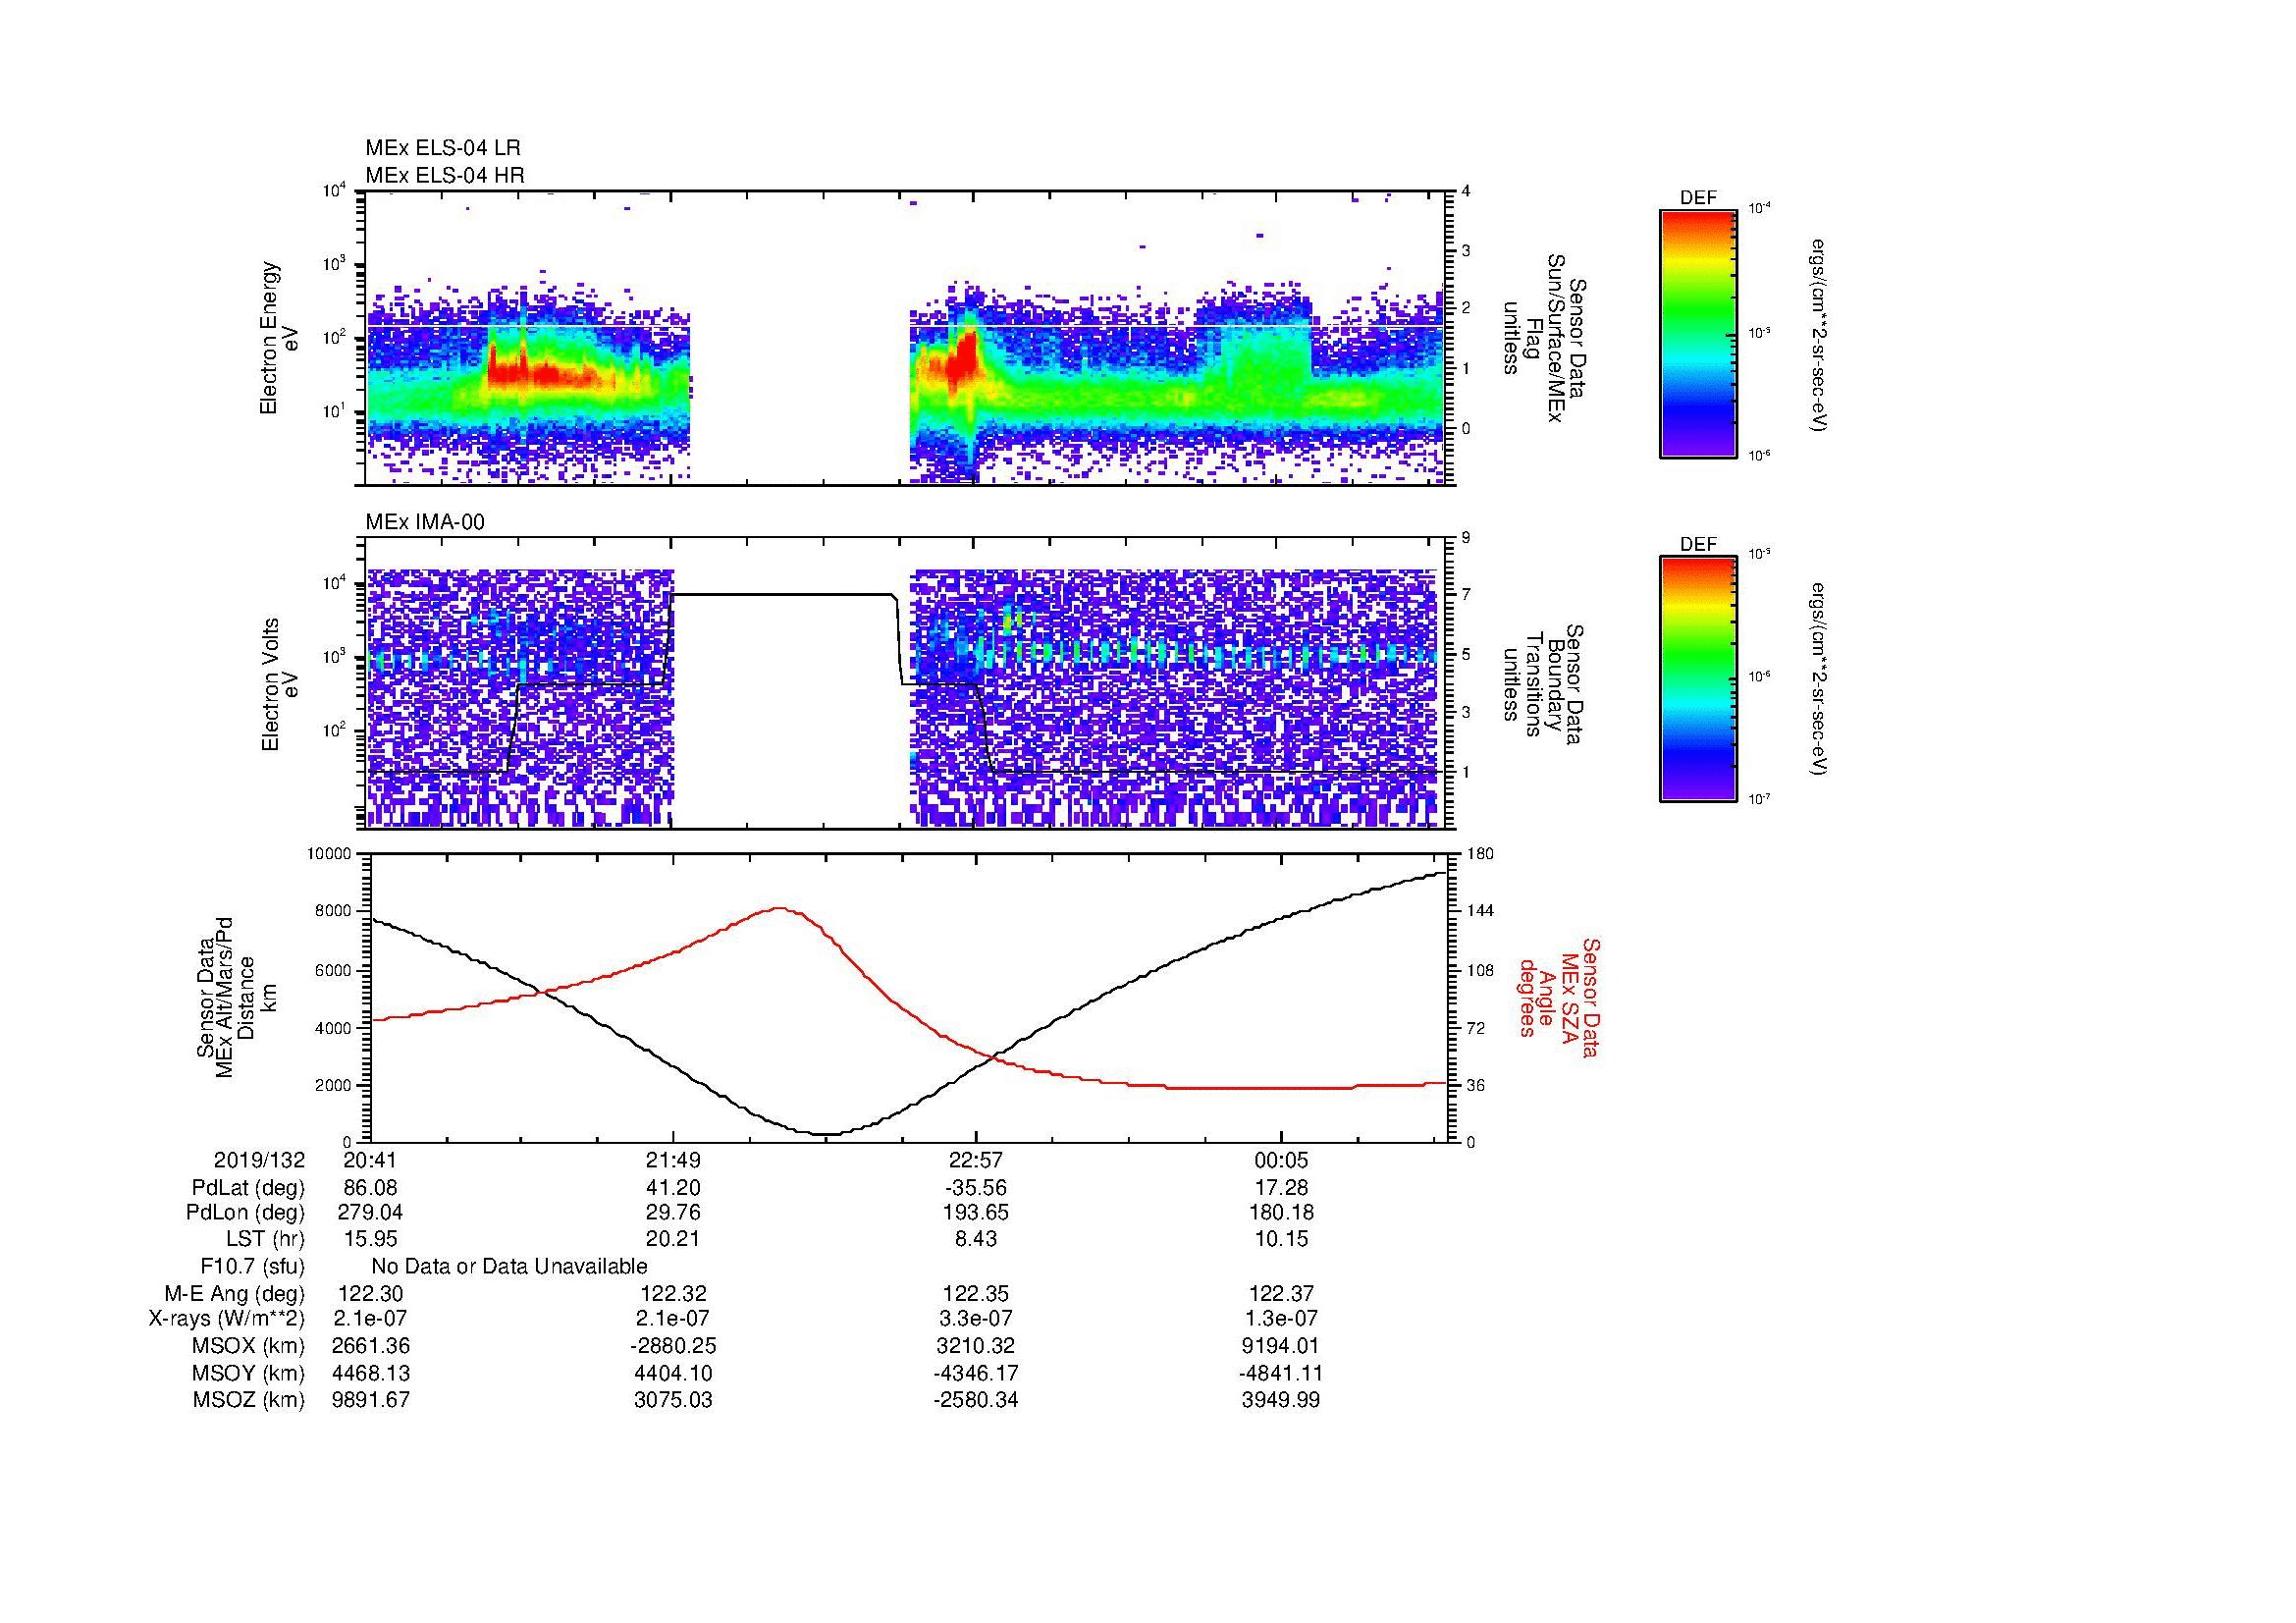The height and width of the screenshot is (1623, 2296).
Task: Click the PdLat value 86.08
Action: point(370,1188)
